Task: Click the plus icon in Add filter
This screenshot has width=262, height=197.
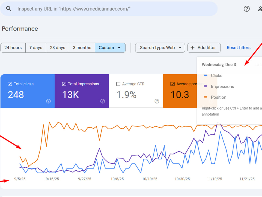Action: [193, 48]
